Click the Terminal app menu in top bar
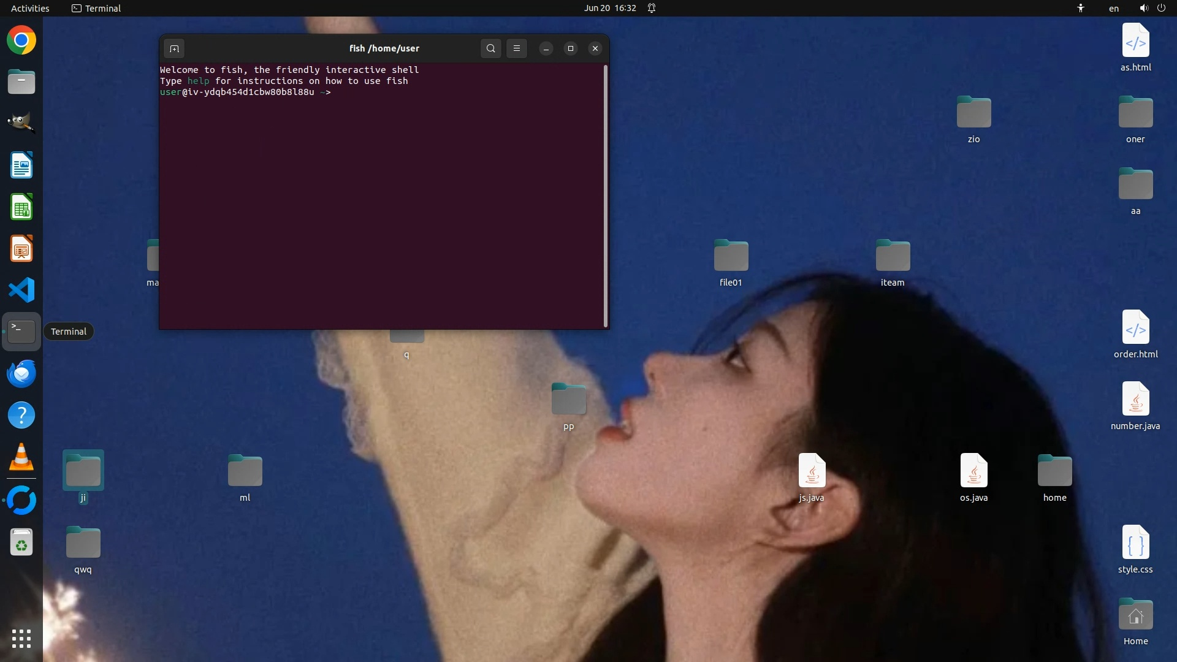 tap(96, 8)
